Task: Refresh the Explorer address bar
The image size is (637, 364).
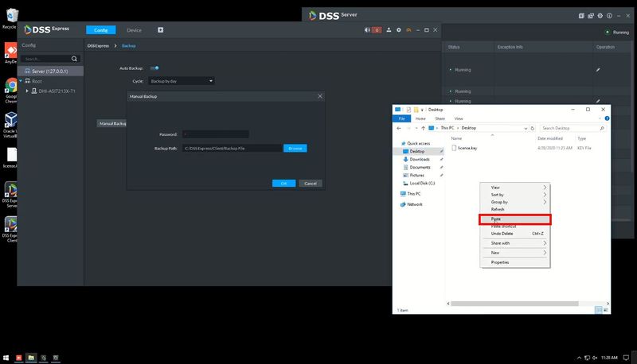Action: [532, 128]
